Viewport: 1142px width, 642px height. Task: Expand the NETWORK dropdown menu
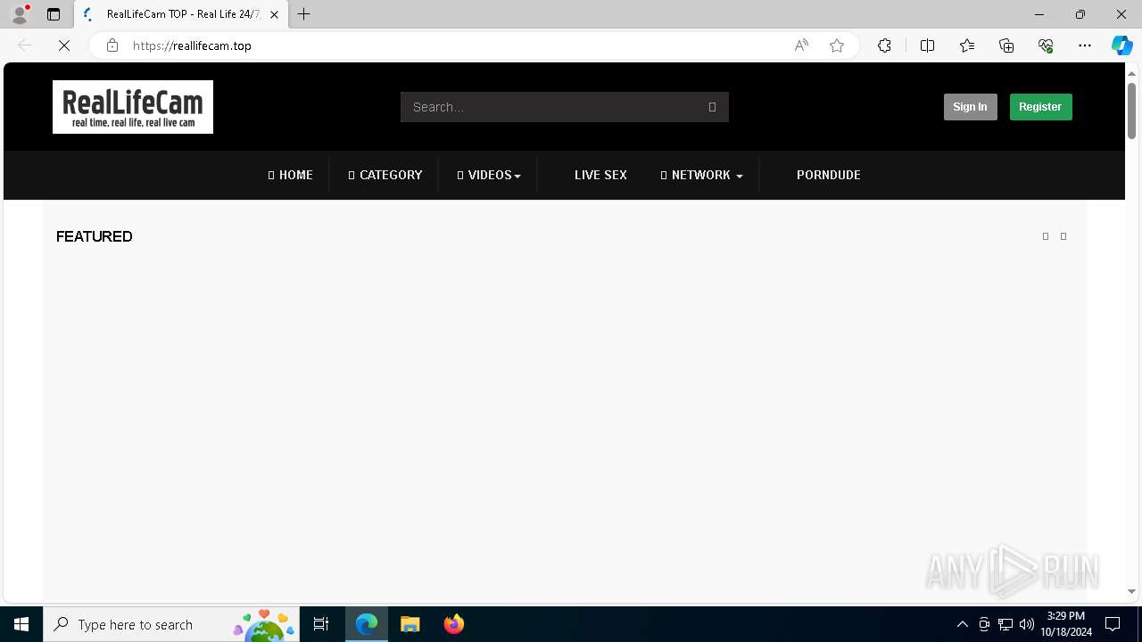click(701, 175)
